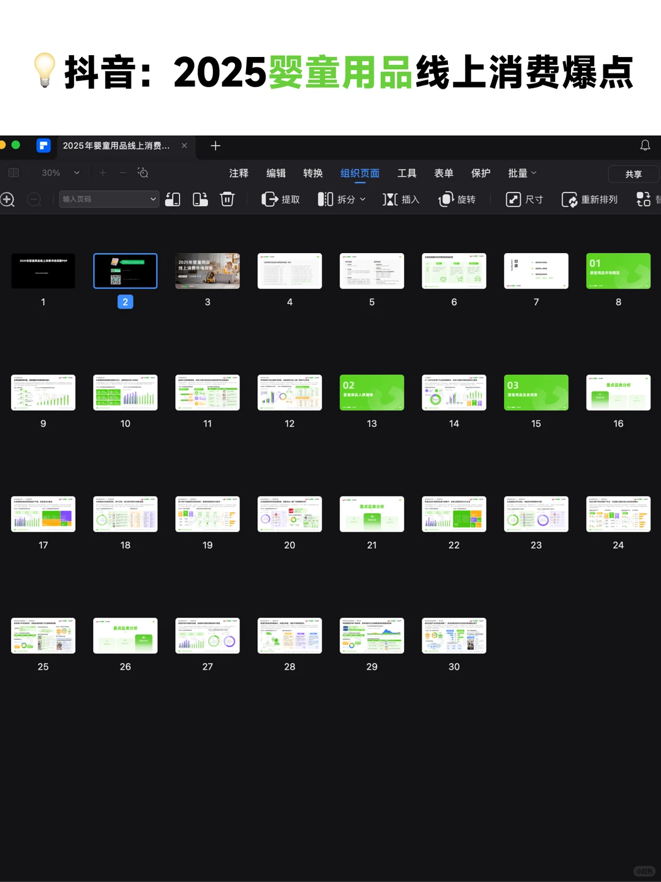Click the zoom minus icon beside 30%
661x882 pixels.
point(122,173)
